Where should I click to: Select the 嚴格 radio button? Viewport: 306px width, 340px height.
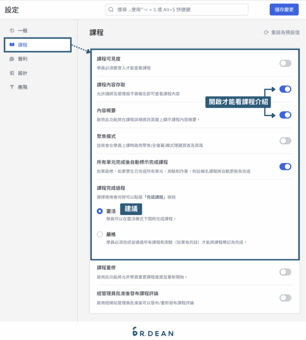click(99, 234)
